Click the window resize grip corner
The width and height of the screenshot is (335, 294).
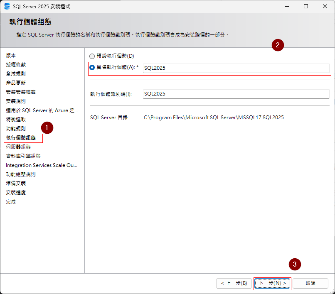click(333, 292)
